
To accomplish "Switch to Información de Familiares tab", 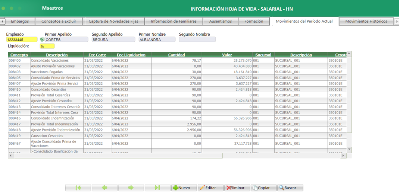I will tap(174, 21).
